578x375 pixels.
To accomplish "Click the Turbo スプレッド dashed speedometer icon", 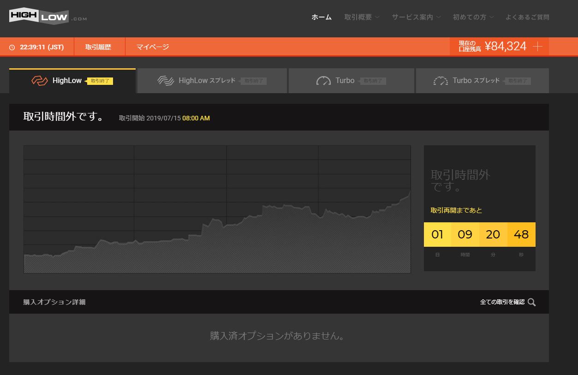I will (441, 81).
